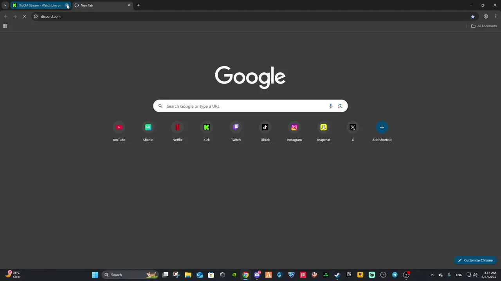
Task: Open the Apps grid in bookmarks bar
Action: click(5, 26)
